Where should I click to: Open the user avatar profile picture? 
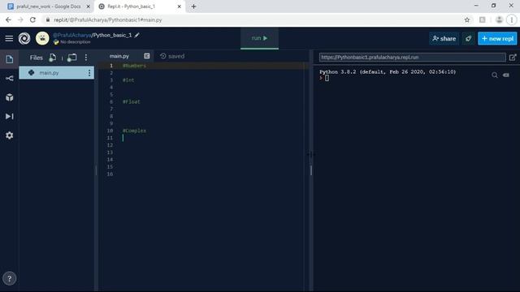click(42, 38)
